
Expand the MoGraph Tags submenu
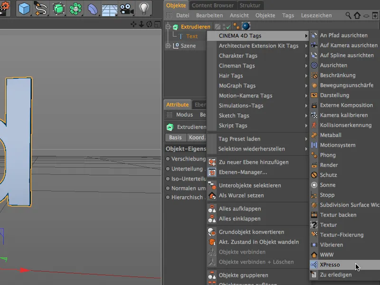258,85
